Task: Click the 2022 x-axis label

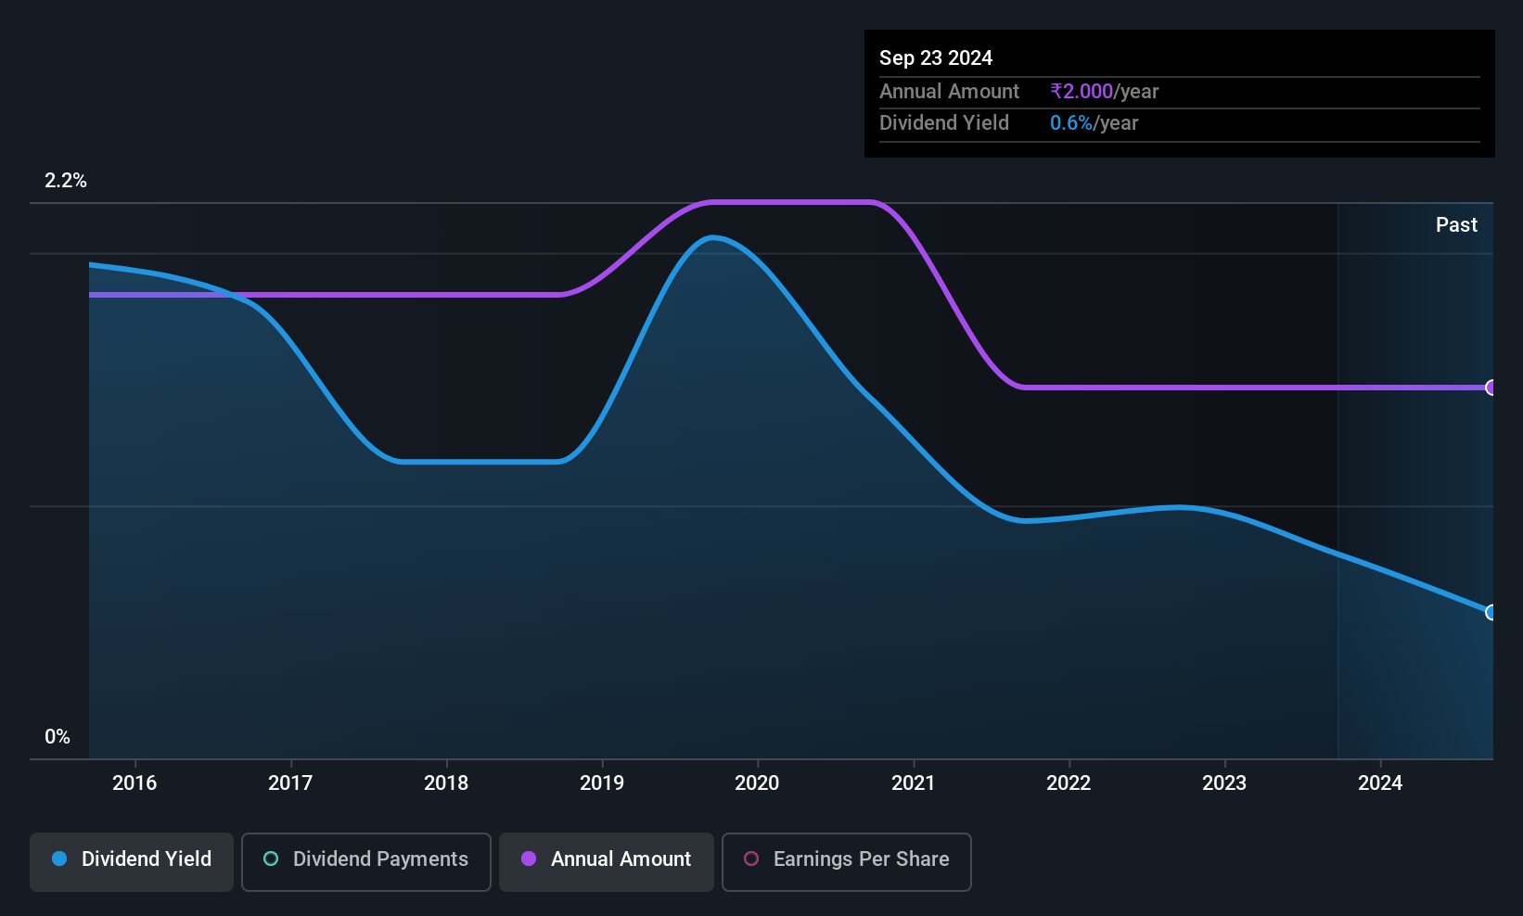Action: [x=1069, y=782]
